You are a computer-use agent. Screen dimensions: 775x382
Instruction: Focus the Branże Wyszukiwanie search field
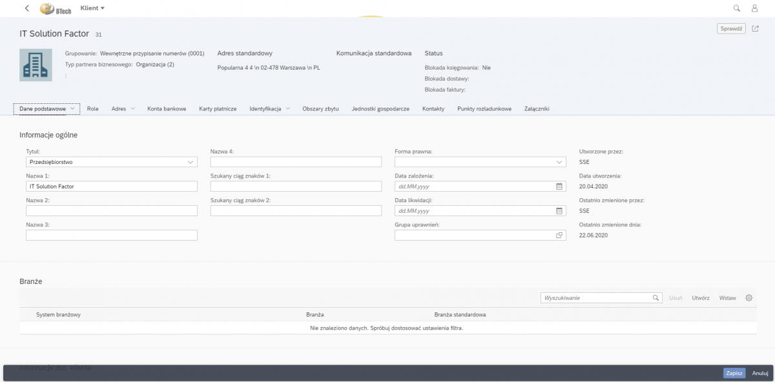(595, 298)
